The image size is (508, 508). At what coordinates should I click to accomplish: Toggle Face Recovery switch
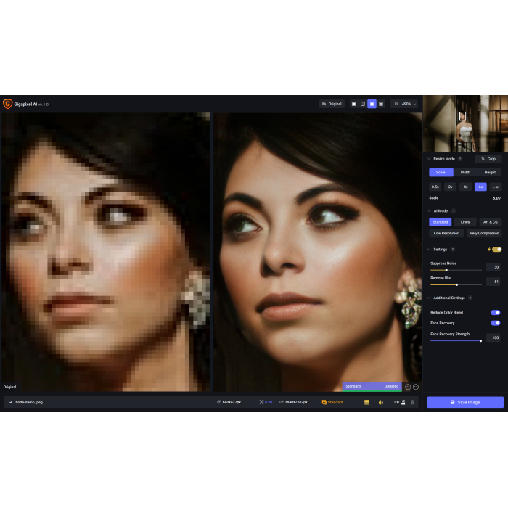pos(496,323)
